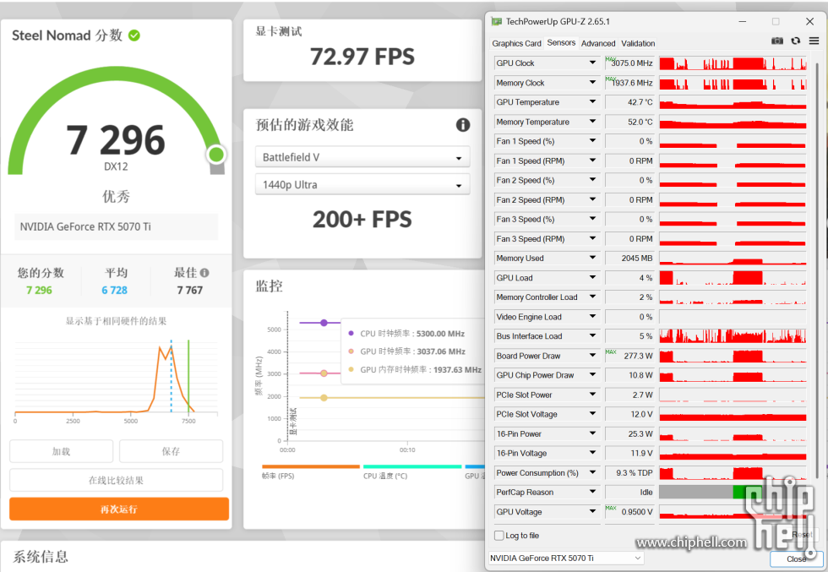Screen dimensions: 828x572
Task: Open the GPU Voltage sensor dropdown arrow
Action: (592, 511)
